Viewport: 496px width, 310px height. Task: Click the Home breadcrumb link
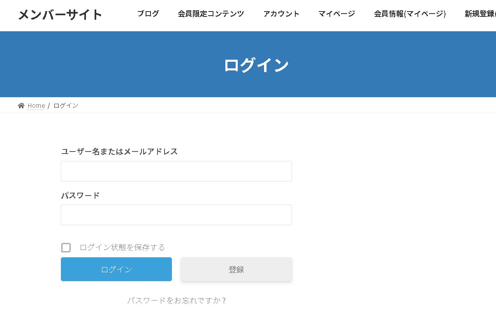tap(36, 105)
